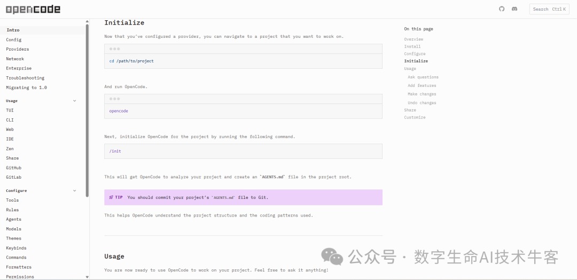Image resolution: width=577 pixels, height=280 pixels.
Task: Open the Intro sidebar page
Action: tap(13, 30)
